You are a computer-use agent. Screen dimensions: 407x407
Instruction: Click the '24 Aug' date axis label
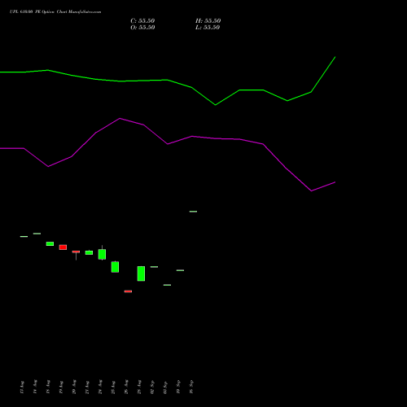[100, 387]
